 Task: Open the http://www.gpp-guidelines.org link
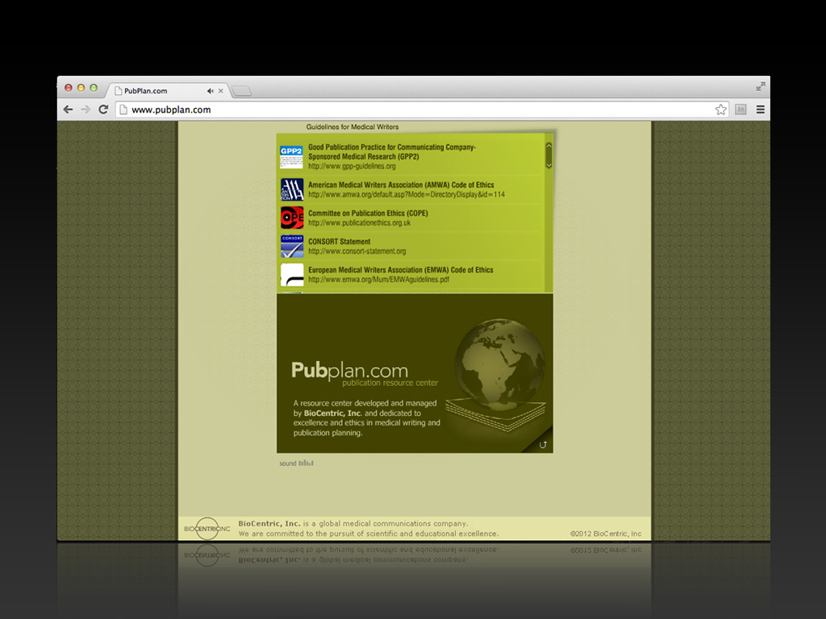[352, 166]
